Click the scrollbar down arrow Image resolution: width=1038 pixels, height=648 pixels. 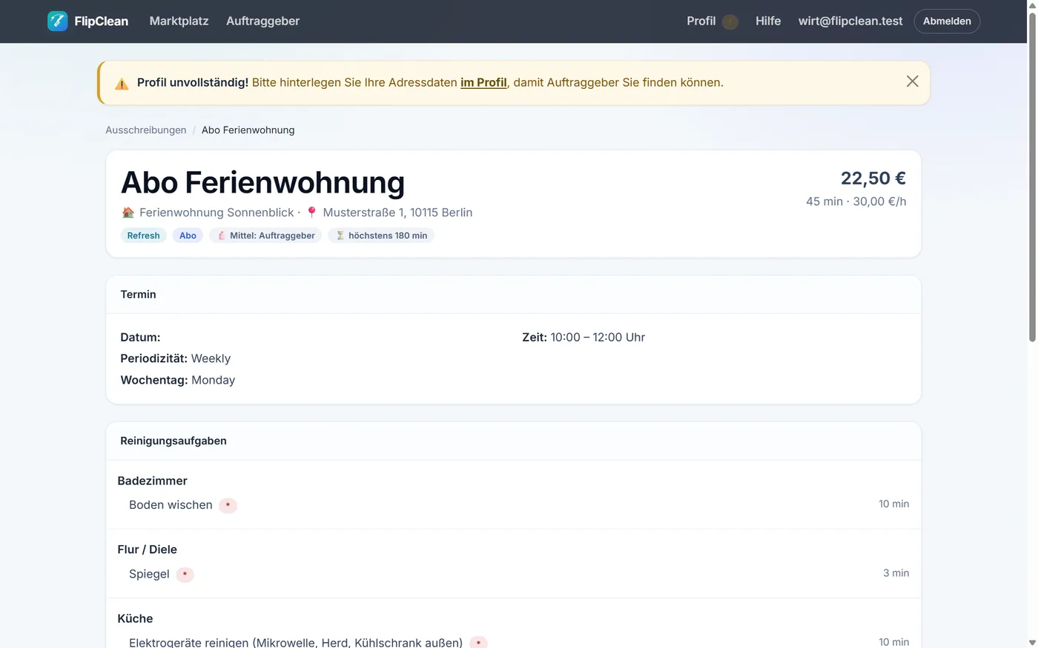click(1032, 642)
